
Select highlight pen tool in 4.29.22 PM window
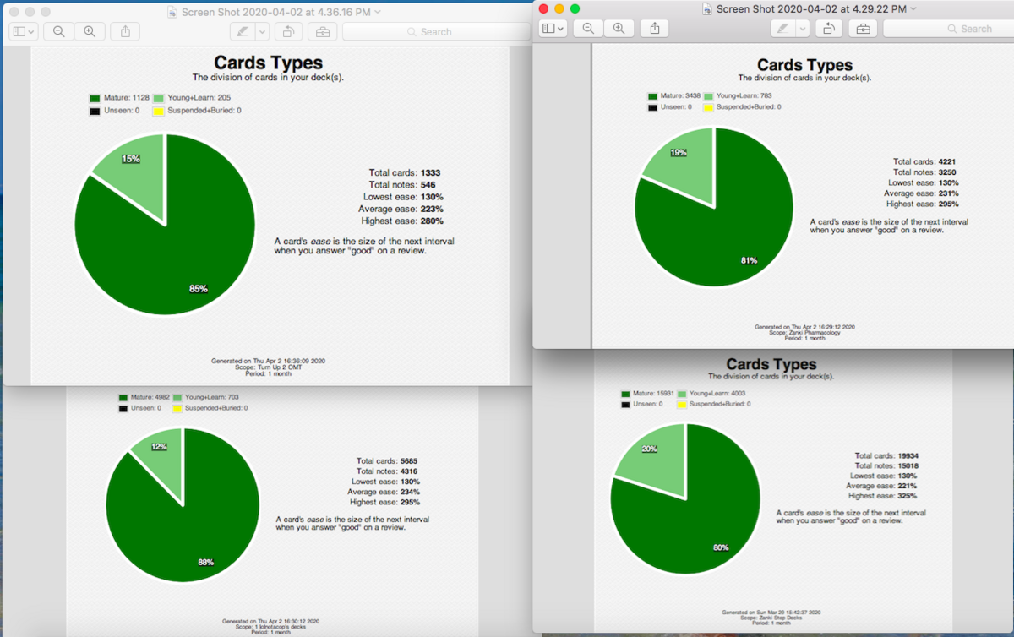pyautogui.click(x=782, y=29)
